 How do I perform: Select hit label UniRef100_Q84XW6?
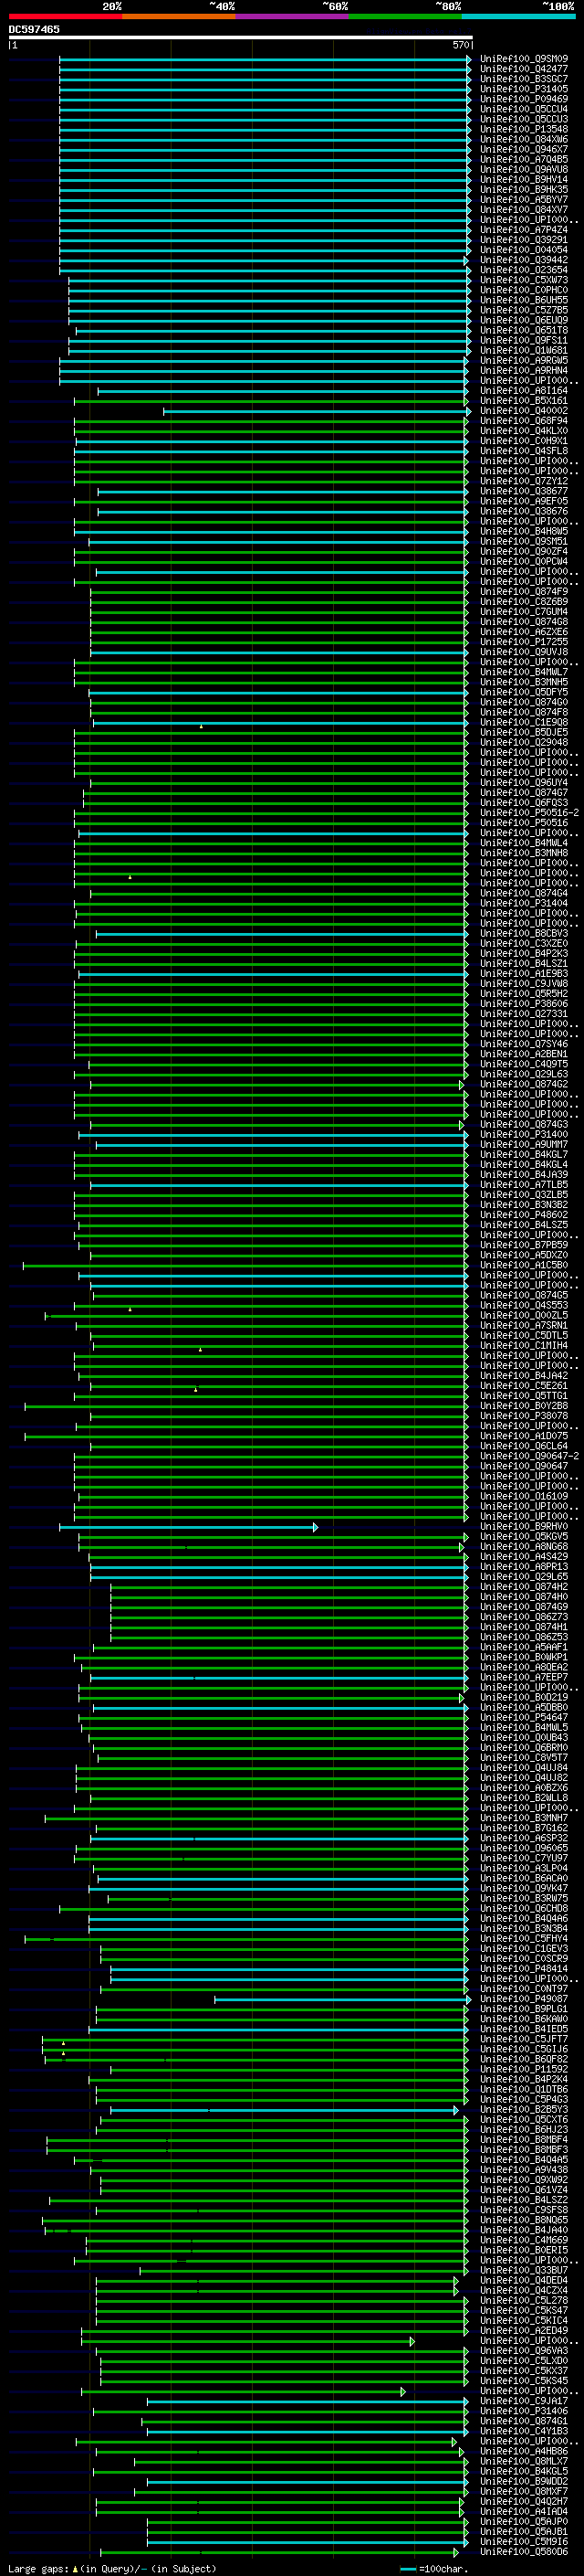point(524,139)
